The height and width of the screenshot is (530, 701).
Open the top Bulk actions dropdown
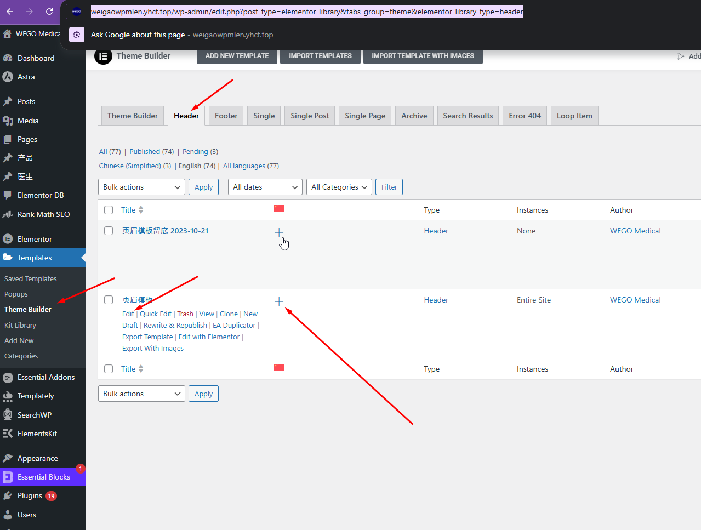(x=142, y=187)
